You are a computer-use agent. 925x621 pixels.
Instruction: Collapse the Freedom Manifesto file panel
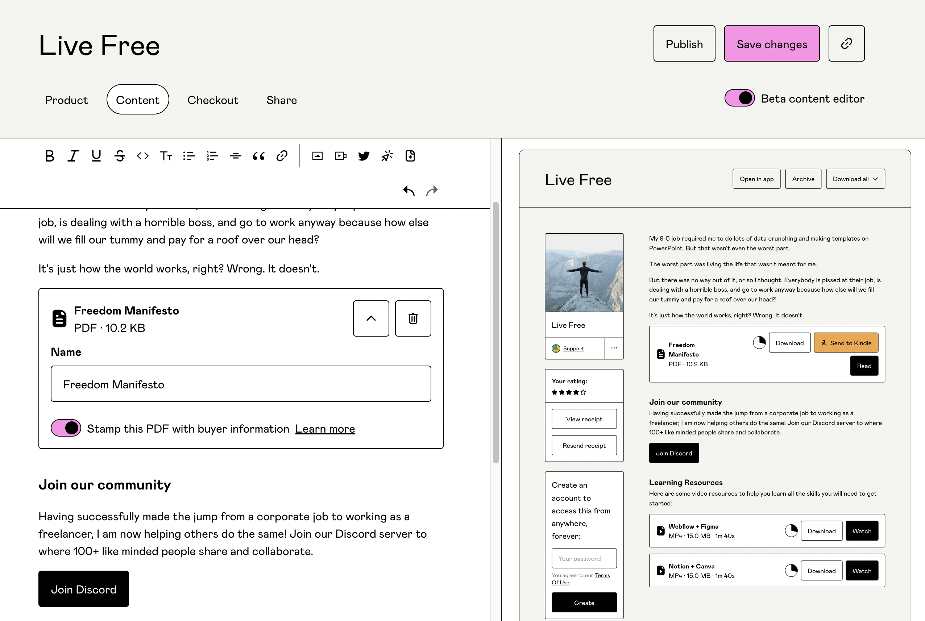(371, 318)
